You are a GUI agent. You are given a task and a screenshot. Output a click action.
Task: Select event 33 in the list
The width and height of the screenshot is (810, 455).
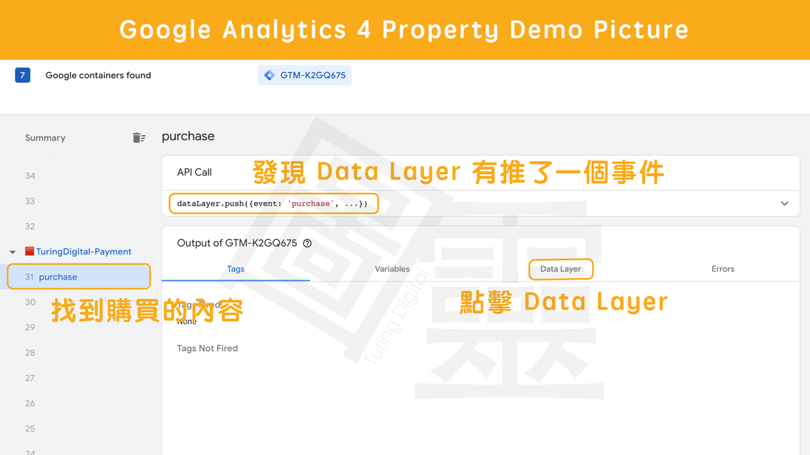(x=30, y=201)
